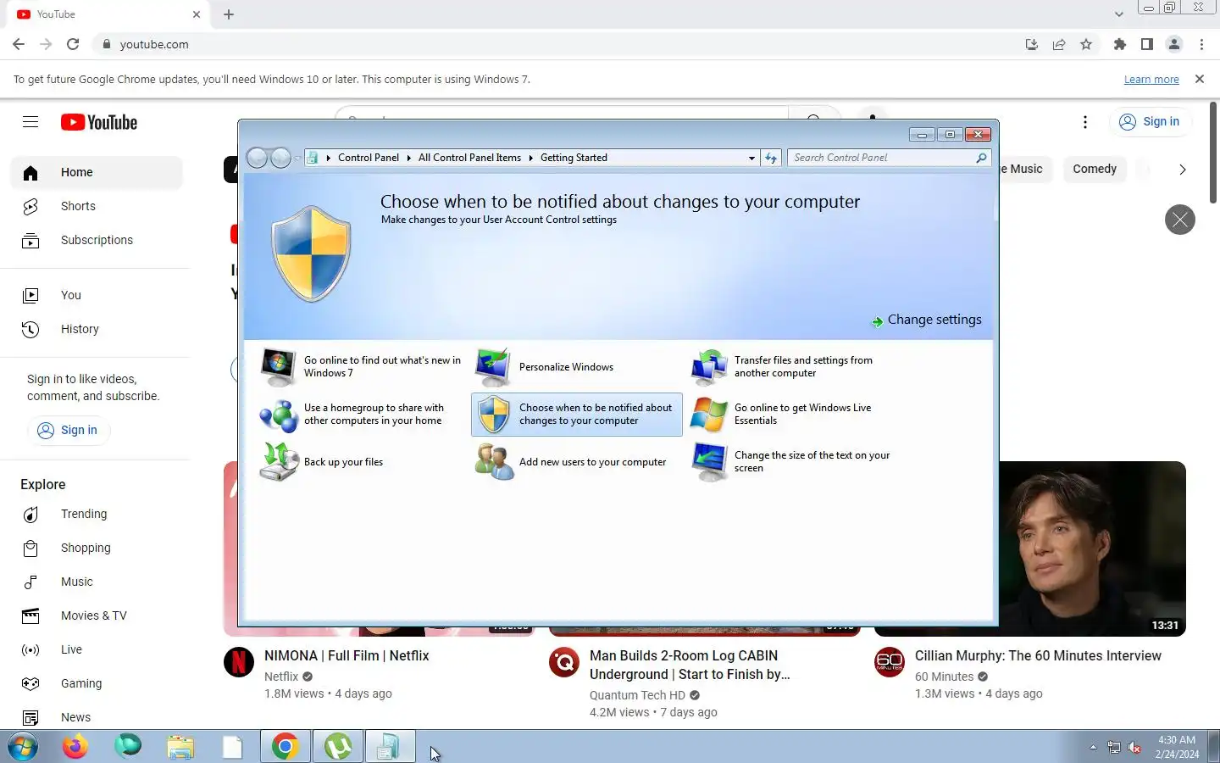1220x763 pixels.
Task: Click the YouTube page vertical scrollbar
Action: coord(1213,153)
